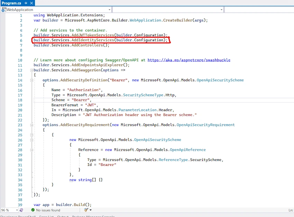
Task: Click AddEndpointsApiExplorer in line 11
Action: (x=97, y=65)
